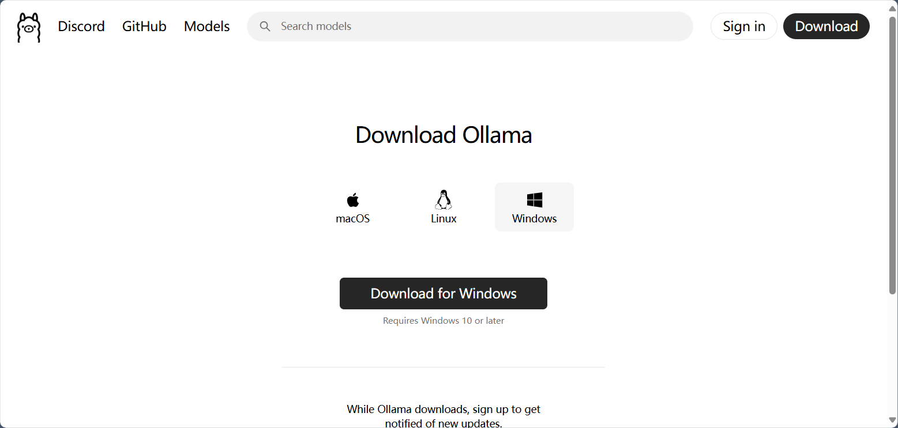The image size is (898, 428).
Task: Click the header Download button
Action: (x=826, y=26)
